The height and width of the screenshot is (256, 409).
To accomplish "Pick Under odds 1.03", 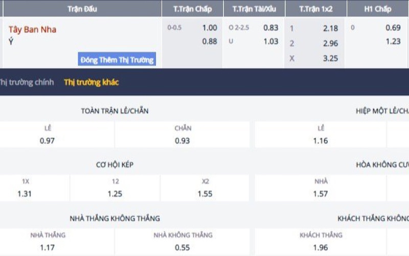I will click(x=271, y=41).
